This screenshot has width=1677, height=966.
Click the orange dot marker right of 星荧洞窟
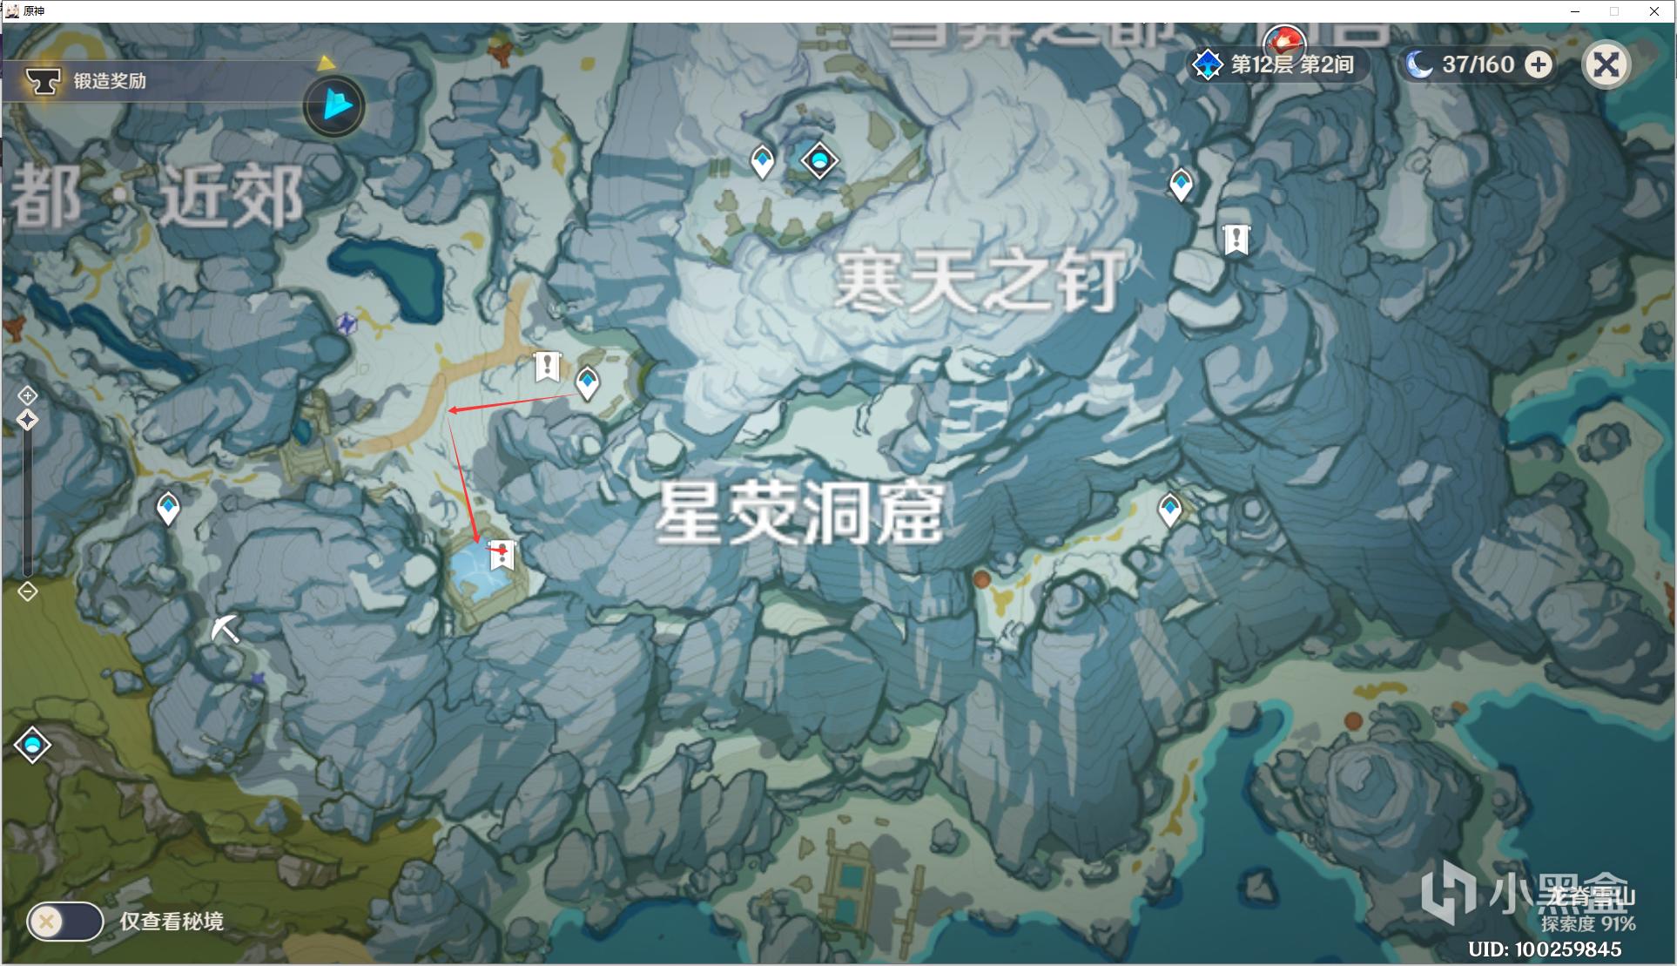(981, 580)
